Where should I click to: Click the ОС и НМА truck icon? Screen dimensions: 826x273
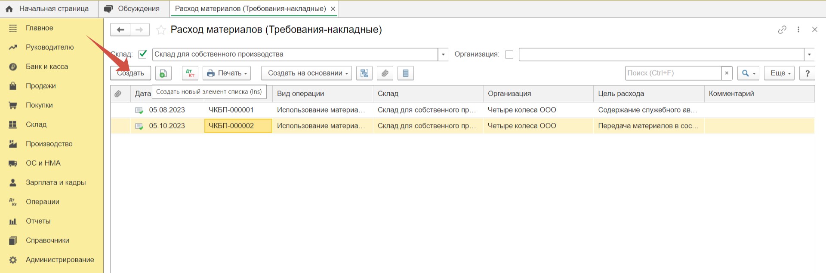click(x=13, y=164)
